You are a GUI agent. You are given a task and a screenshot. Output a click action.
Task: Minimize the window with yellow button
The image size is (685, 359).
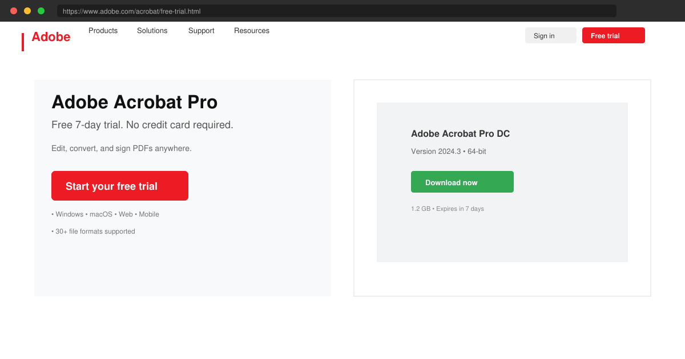pyautogui.click(x=27, y=11)
